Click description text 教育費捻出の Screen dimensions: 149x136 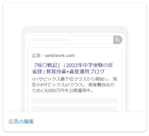(x=102, y=85)
